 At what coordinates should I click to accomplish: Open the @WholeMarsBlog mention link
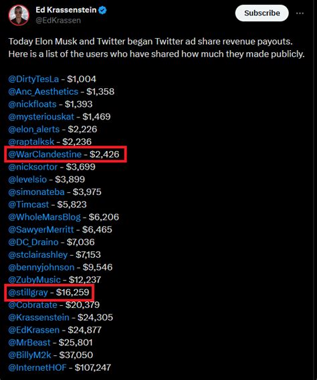point(44,217)
